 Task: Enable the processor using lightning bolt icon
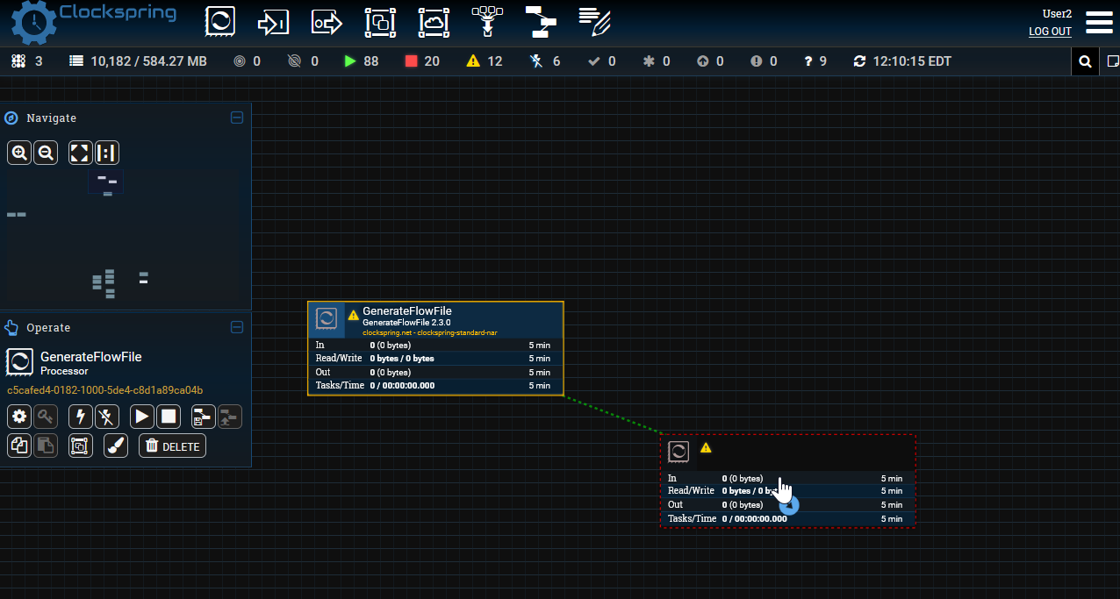[81, 417]
